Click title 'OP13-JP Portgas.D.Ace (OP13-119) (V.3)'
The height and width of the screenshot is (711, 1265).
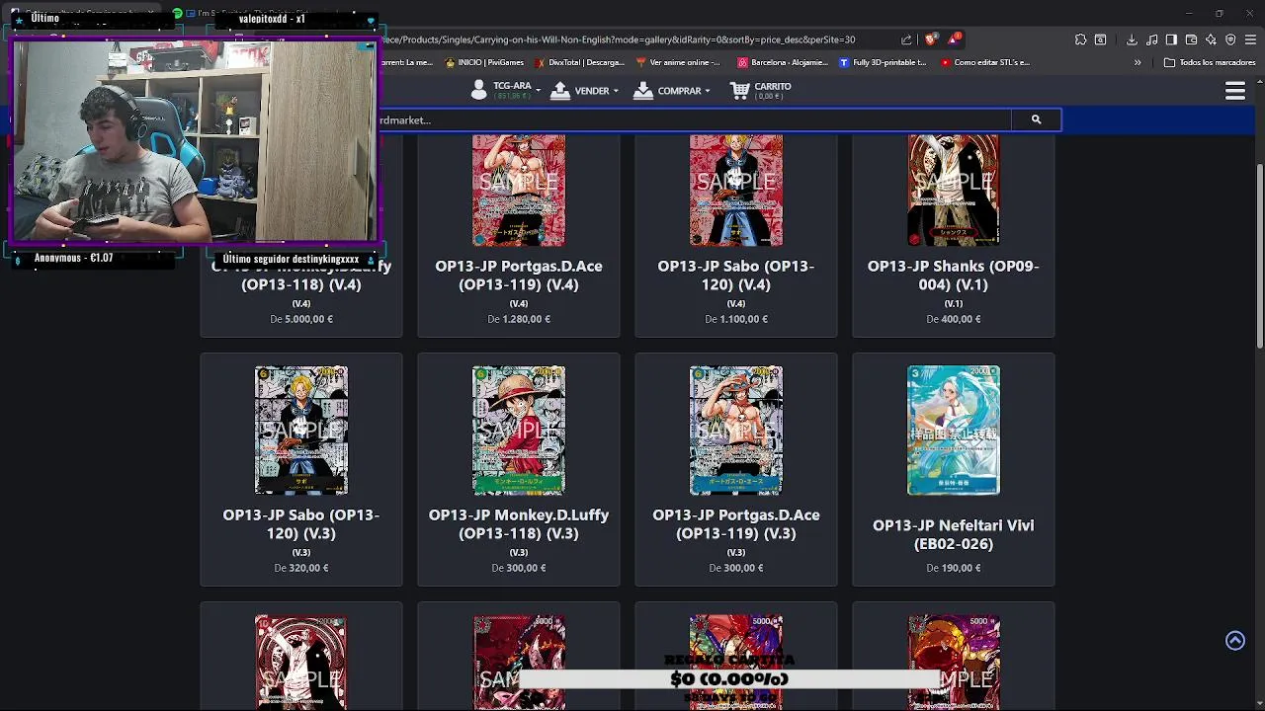(x=736, y=524)
